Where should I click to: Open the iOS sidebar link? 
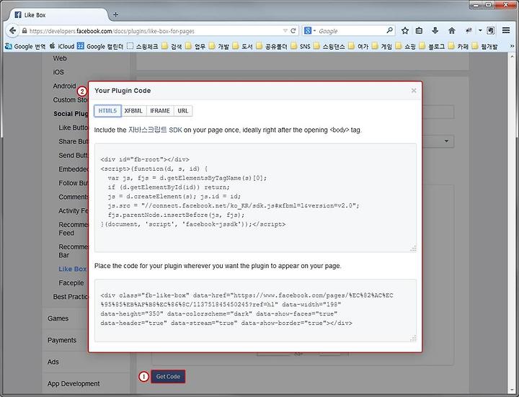coord(58,72)
